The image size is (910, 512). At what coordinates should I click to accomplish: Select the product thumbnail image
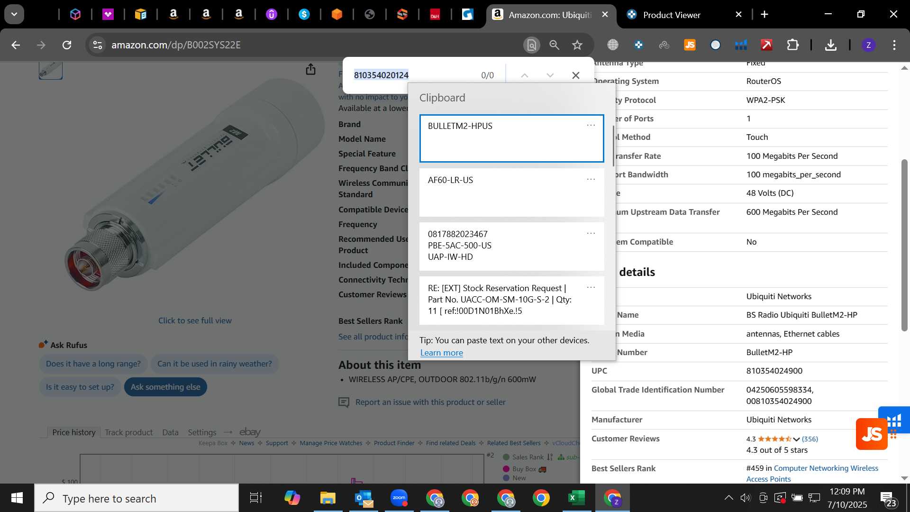[x=51, y=70]
